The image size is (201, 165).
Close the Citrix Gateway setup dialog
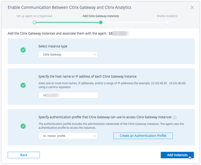(192, 7)
